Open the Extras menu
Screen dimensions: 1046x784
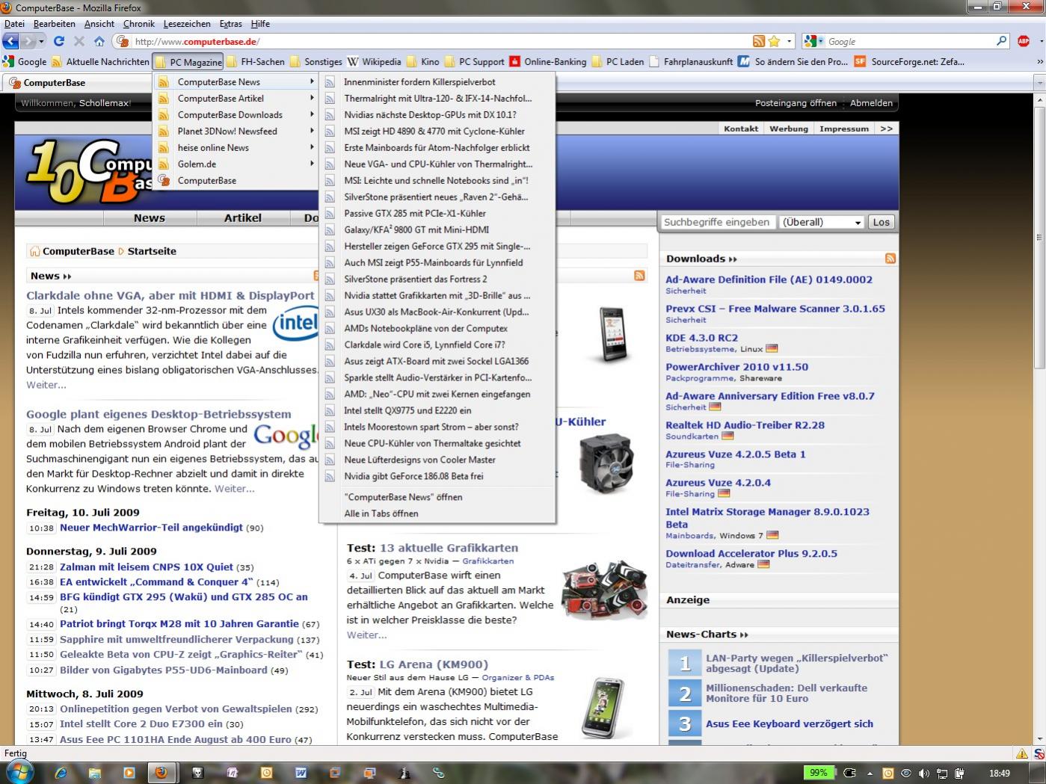[230, 24]
